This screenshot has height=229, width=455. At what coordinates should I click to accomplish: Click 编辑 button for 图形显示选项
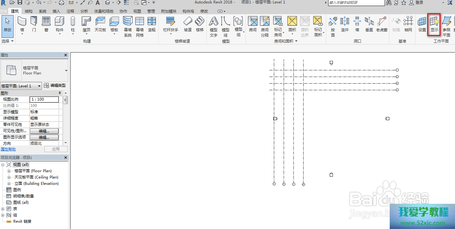tap(44, 137)
